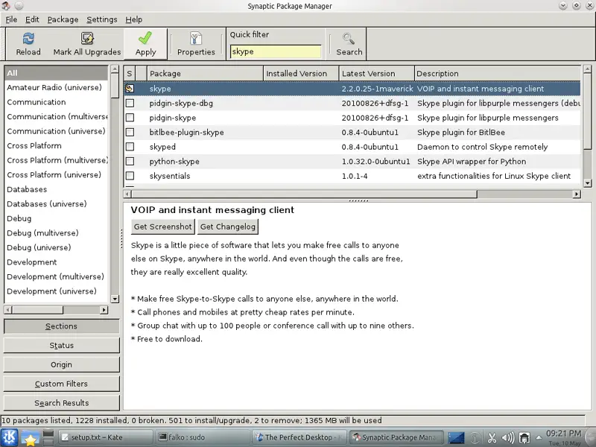596x447 pixels.
Task: Click the Search Results button
Action: pos(61,403)
